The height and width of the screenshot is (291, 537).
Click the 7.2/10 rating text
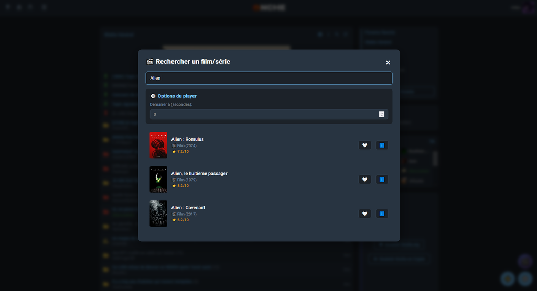click(183, 151)
